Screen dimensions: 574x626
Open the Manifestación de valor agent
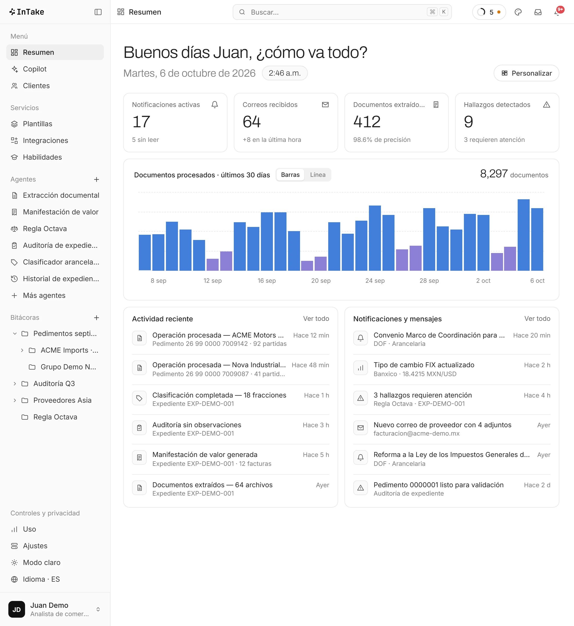(55, 212)
